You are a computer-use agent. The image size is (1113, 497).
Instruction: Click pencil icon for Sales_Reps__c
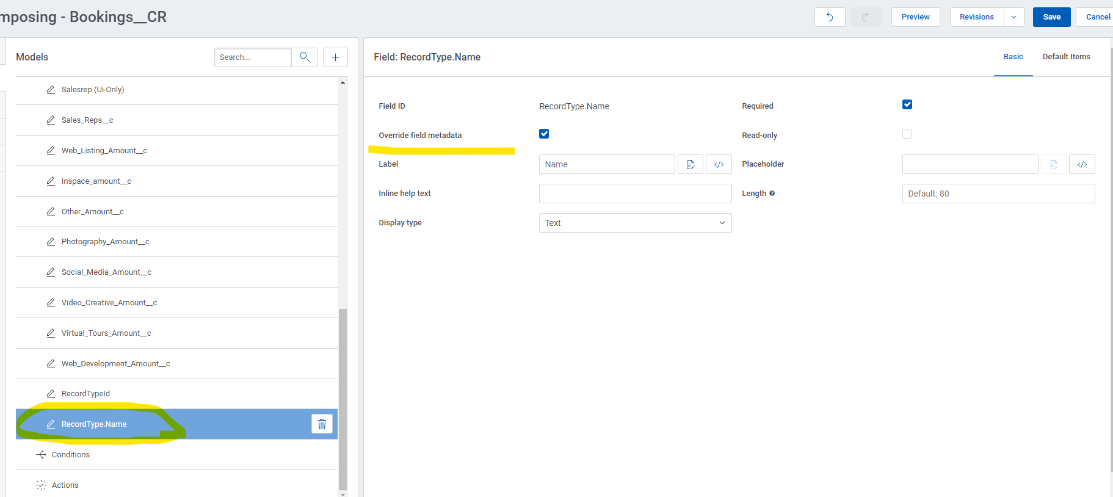51,120
